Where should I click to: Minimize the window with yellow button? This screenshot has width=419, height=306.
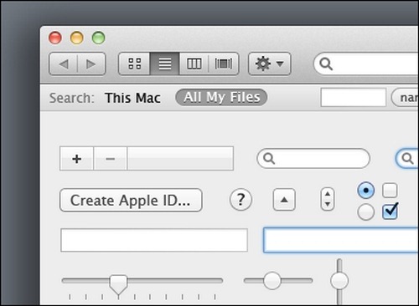click(76, 38)
